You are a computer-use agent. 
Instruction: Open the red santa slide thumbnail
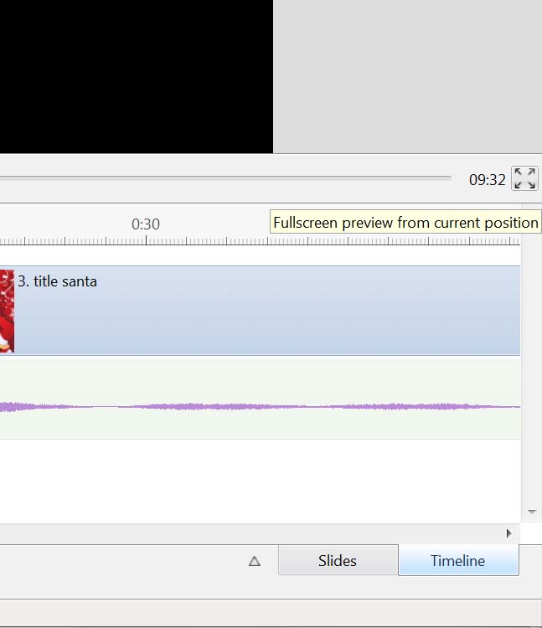(x=7, y=311)
